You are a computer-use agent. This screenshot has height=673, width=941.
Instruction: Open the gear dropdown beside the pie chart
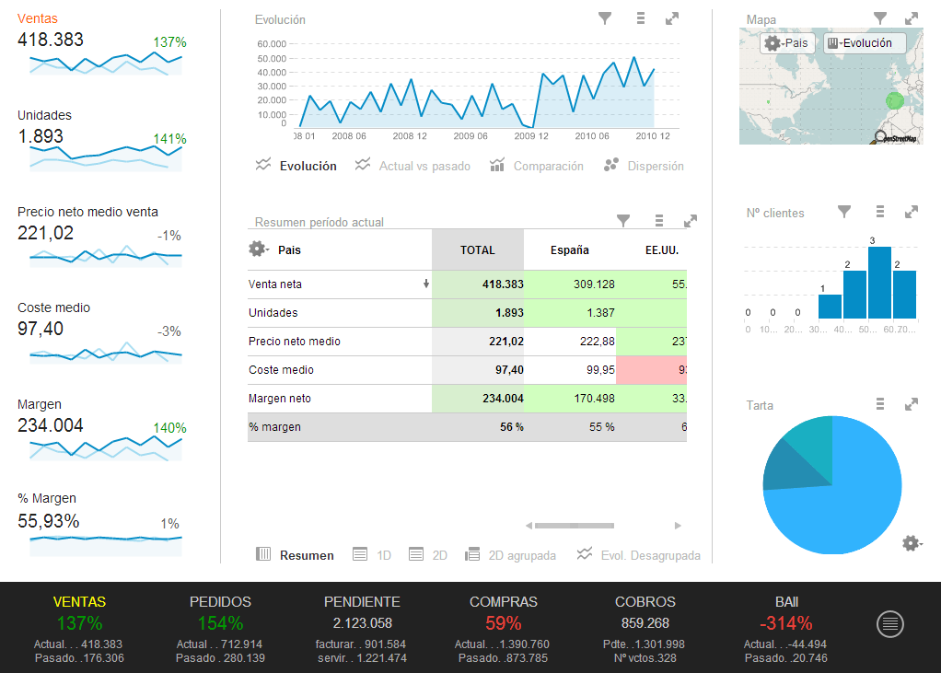point(912,543)
